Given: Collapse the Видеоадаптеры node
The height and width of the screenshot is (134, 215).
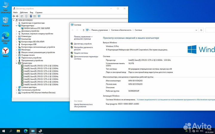Looking at the screenshot, I should [16, 26].
